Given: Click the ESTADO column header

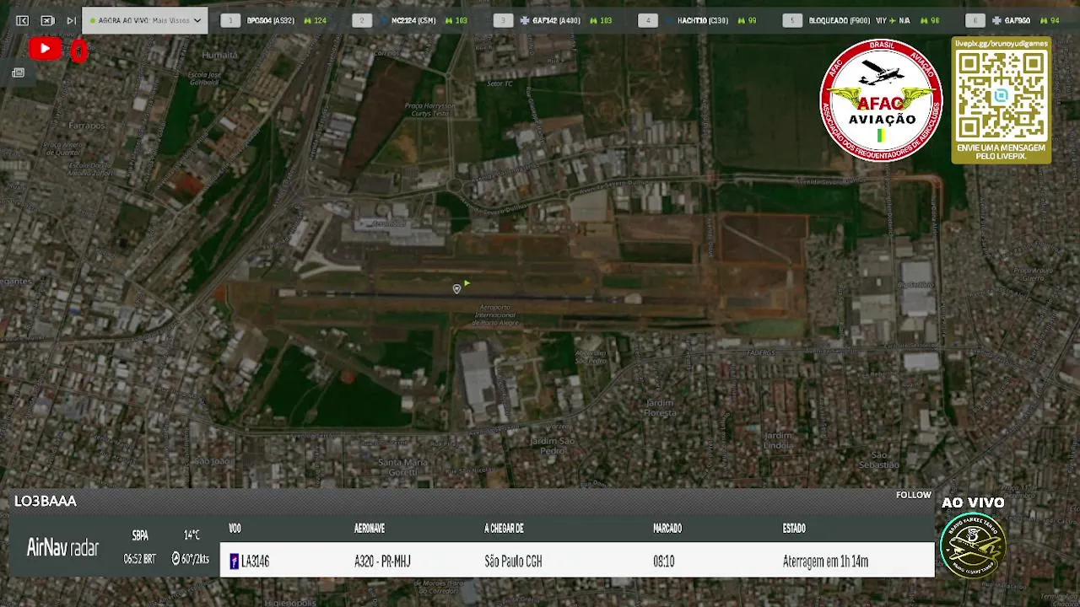Looking at the screenshot, I should pos(794,529).
